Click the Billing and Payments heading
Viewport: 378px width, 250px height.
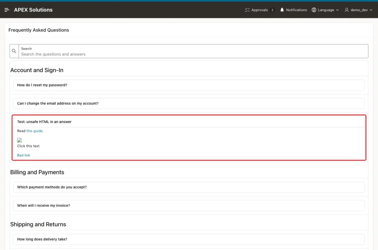[x=37, y=172]
